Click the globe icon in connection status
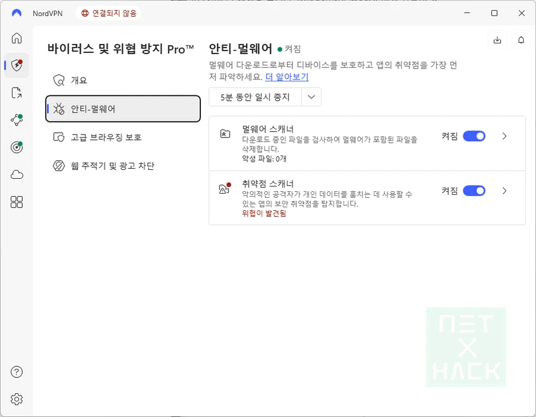 (x=85, y=13)
